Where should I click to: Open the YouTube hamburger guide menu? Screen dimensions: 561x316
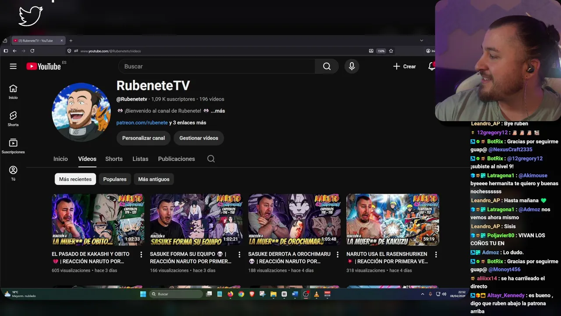point(13,66)
